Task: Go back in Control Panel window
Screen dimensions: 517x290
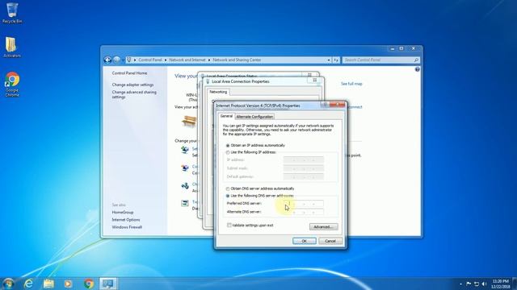Action: pos(107,60)
